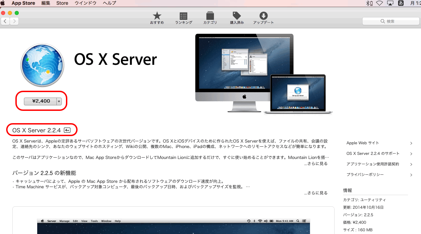This screenshot has height=234, width=421.
Task: Click the OS X Server globe app icon
Action: click(x=42, y=65)
